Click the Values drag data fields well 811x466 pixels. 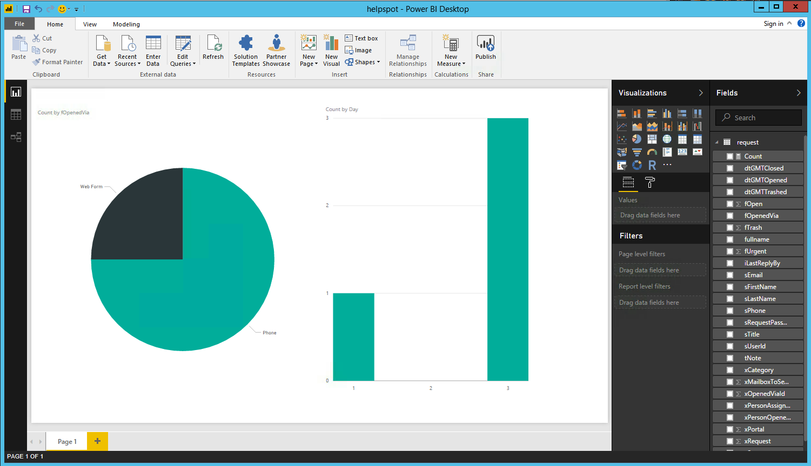[x=660, y=215]
